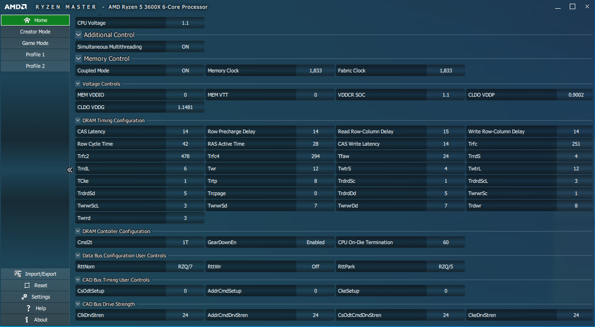This screenshot has width=595, height=327.
Task: Click the About info icon
Action: click(27, 320)
